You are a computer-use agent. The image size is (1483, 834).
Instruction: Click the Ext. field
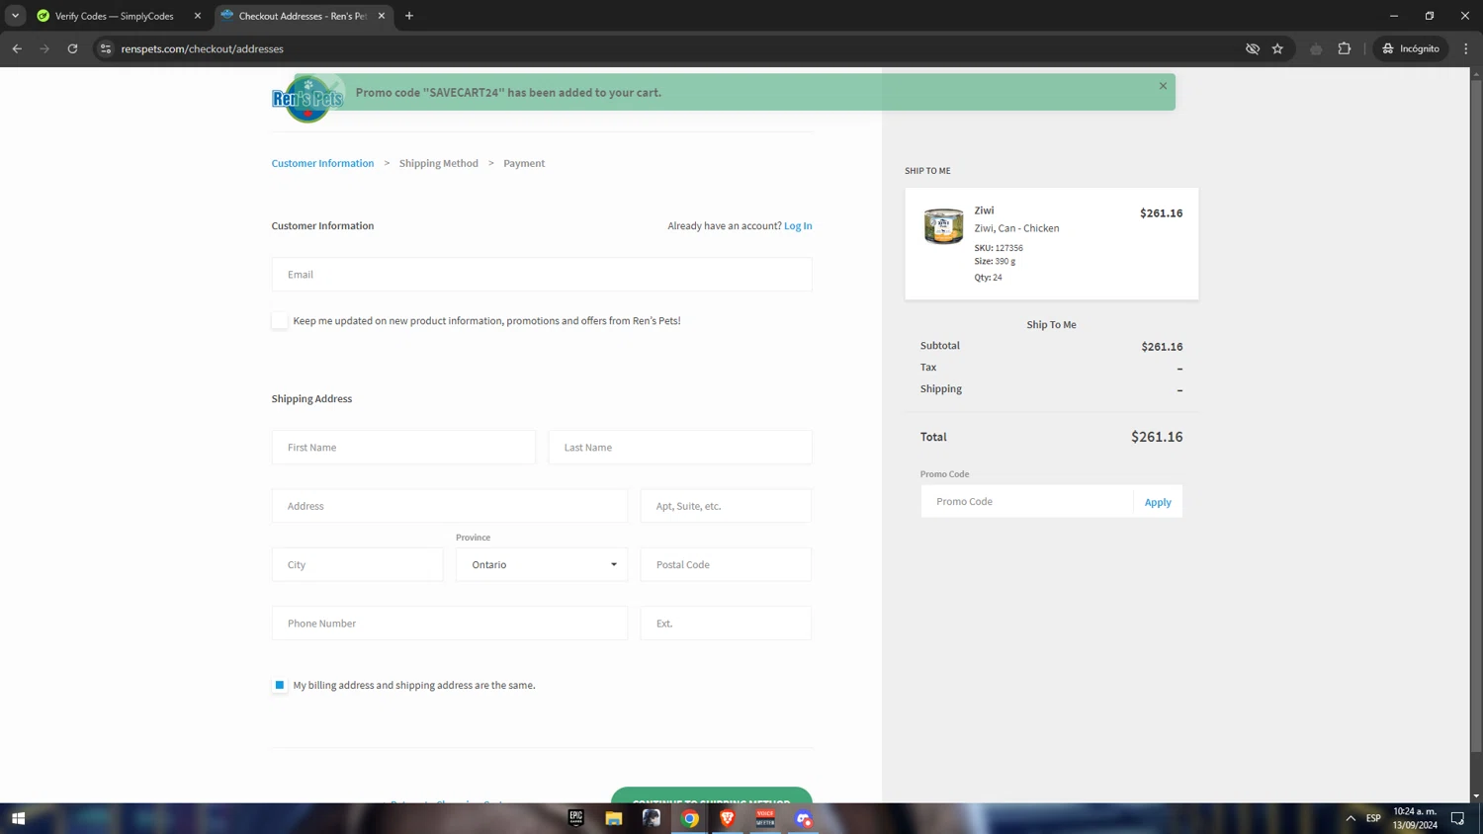(x=726, y=624)
